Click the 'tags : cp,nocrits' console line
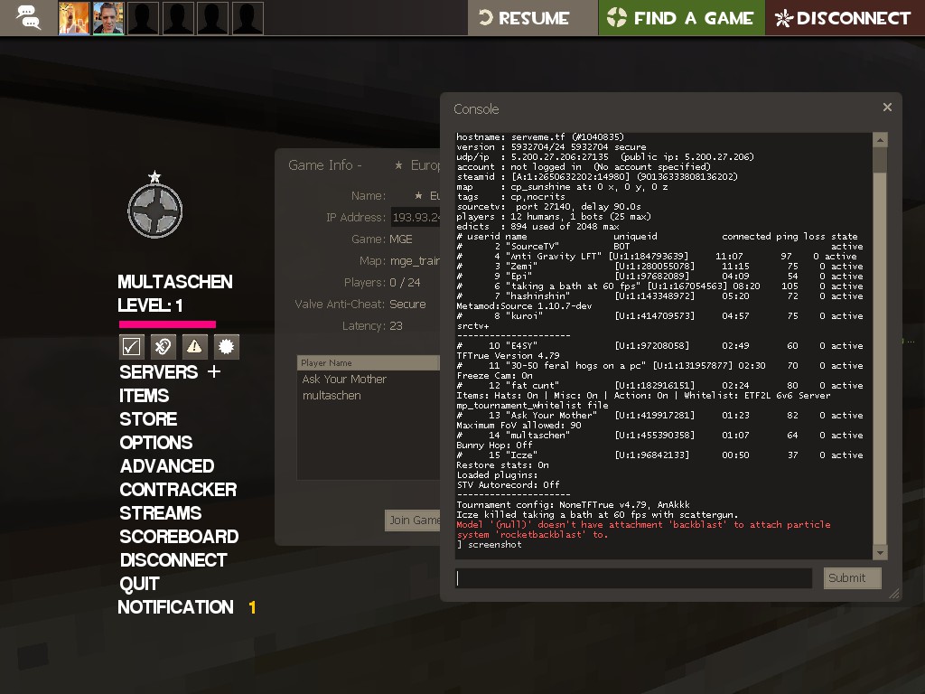 [511, 196]
